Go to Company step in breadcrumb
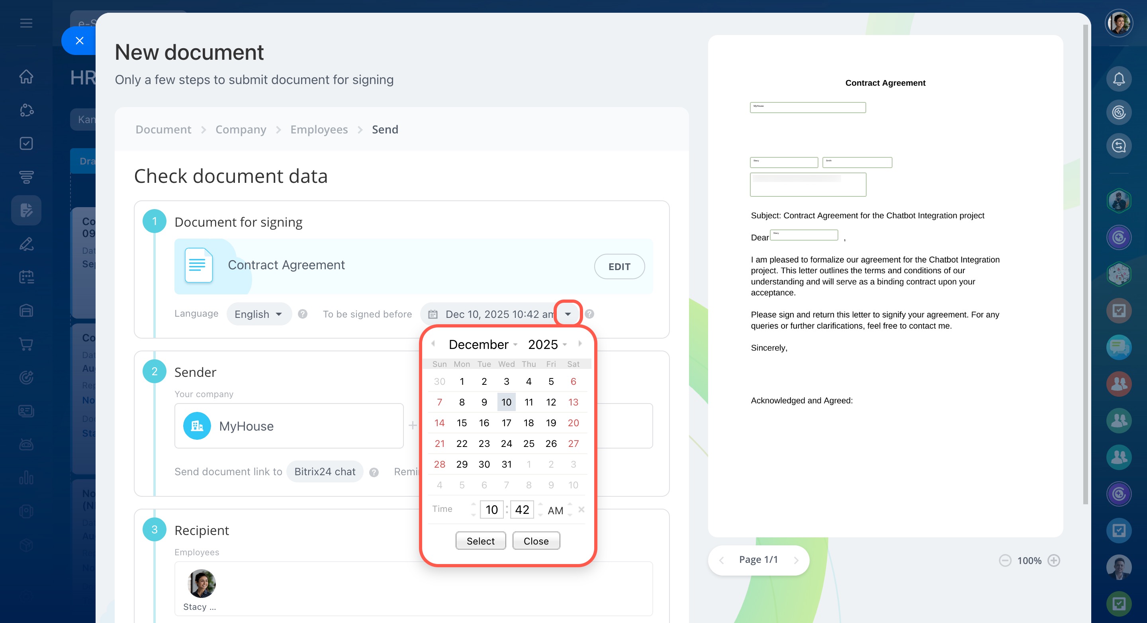This screenshot has height=623, width=1147. [241, 129]
